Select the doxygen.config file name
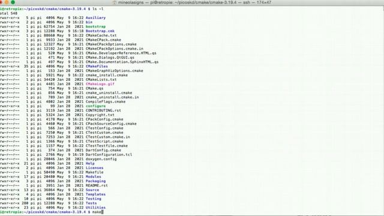 (101, 158)
